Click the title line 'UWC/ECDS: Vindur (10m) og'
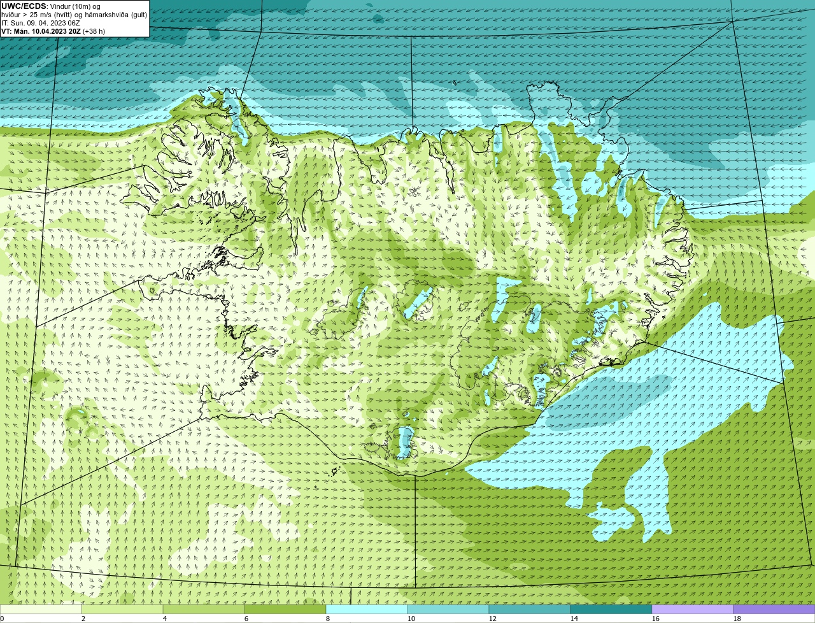Viewport: 815px width, 623px height. [x=51, y=6]
